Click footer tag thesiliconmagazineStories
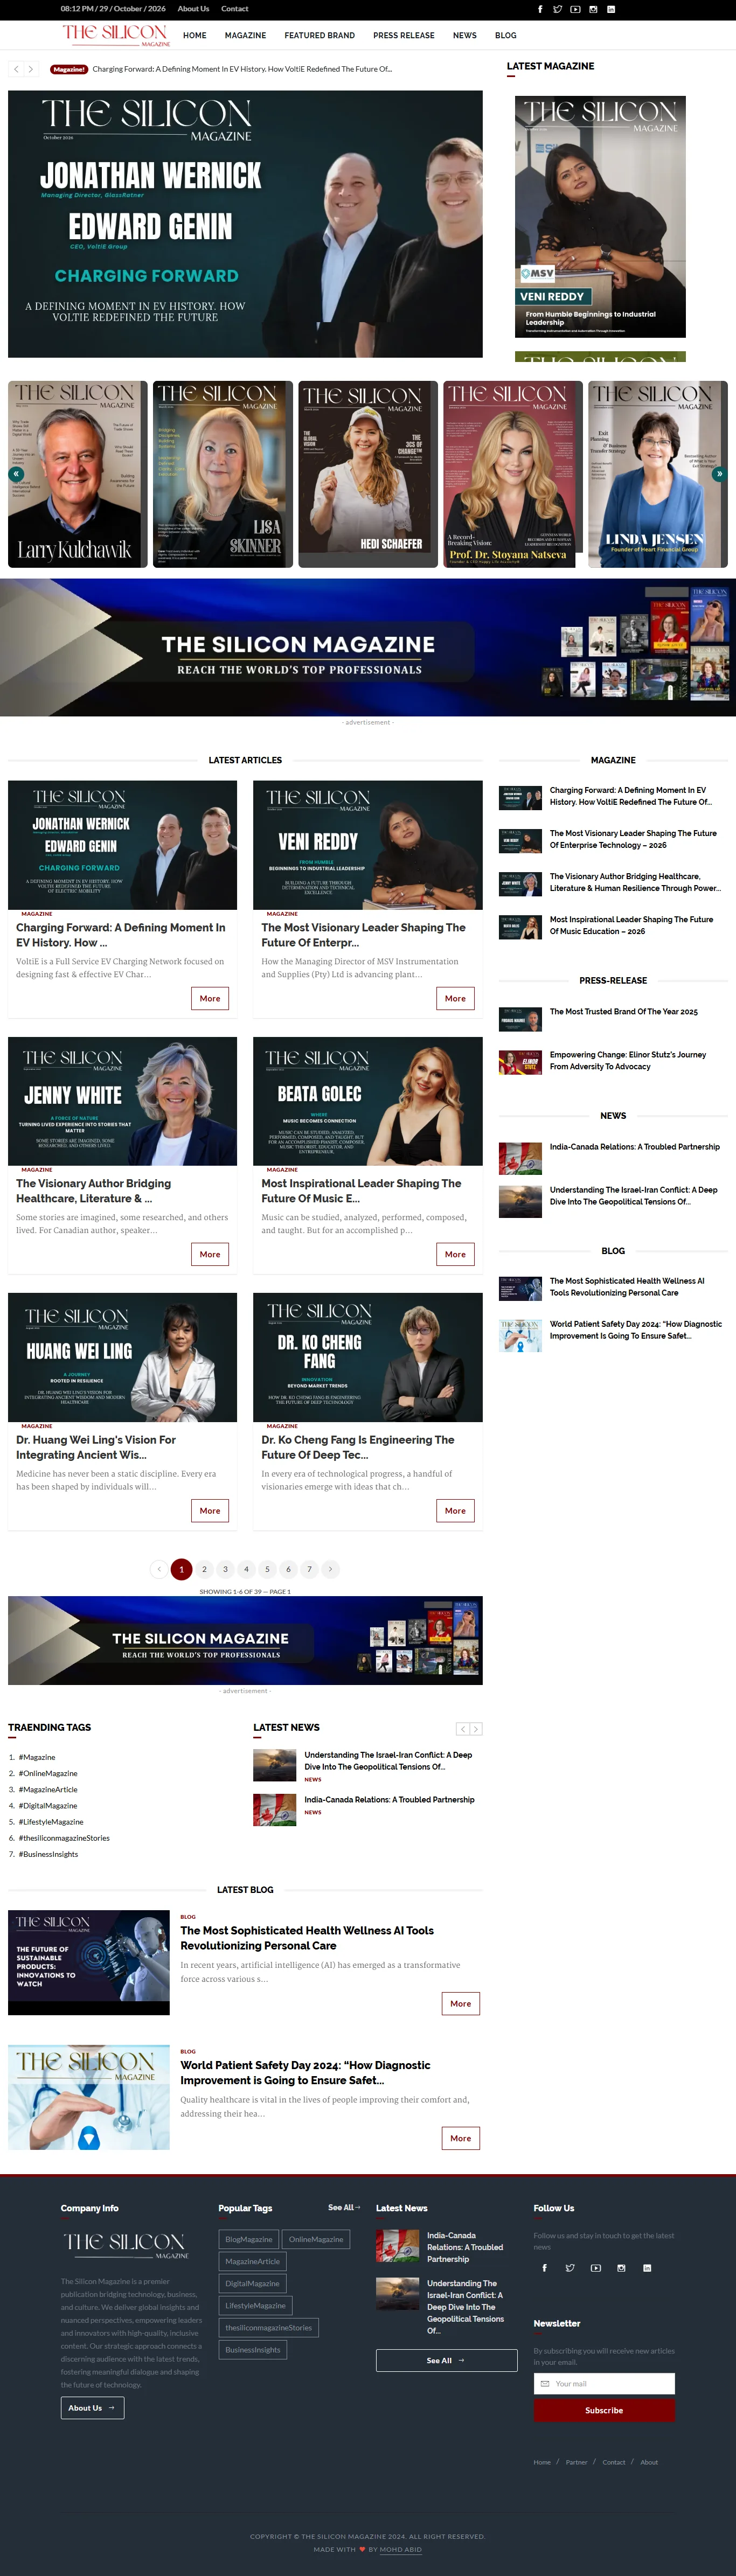Viewport: 736px width, 2576px height. click(x=269, y=2327)
